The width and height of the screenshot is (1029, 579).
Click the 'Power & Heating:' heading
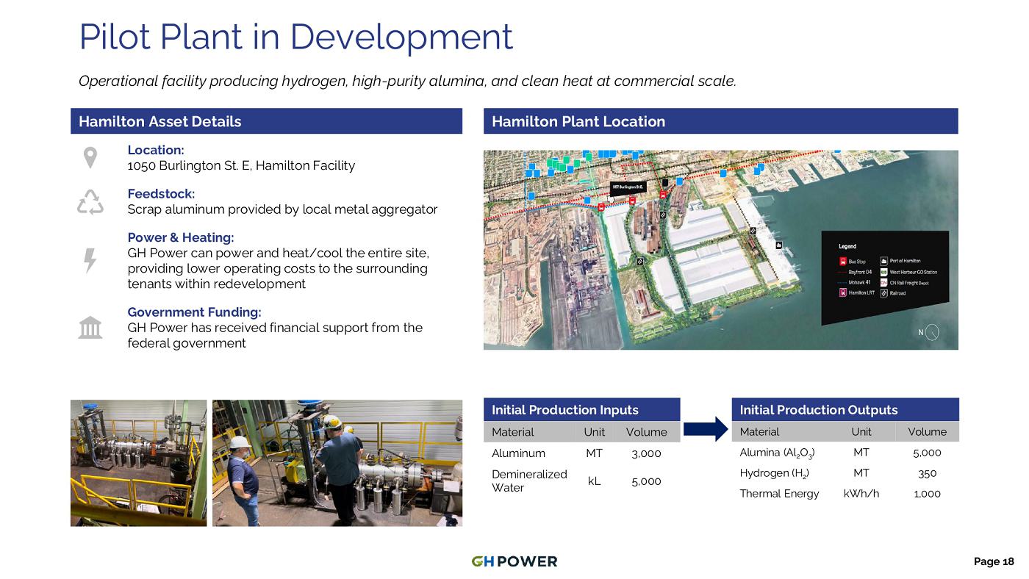point(181,238)
